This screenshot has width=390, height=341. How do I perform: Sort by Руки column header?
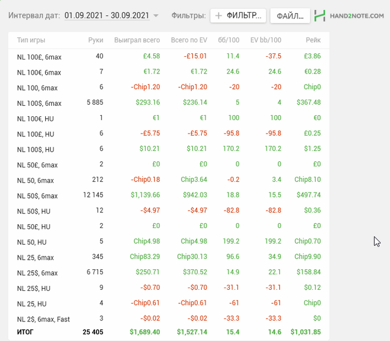point(96,40)
